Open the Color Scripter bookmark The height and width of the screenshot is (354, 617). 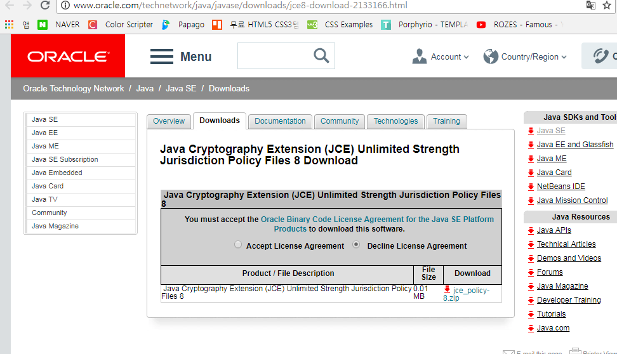[x=121, y=24]
